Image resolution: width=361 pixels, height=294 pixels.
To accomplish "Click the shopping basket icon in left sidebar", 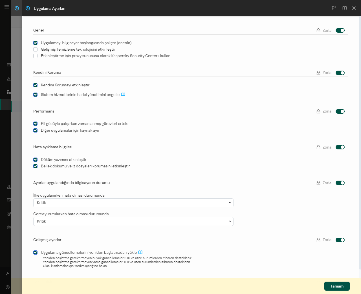I will coord(9,227).
